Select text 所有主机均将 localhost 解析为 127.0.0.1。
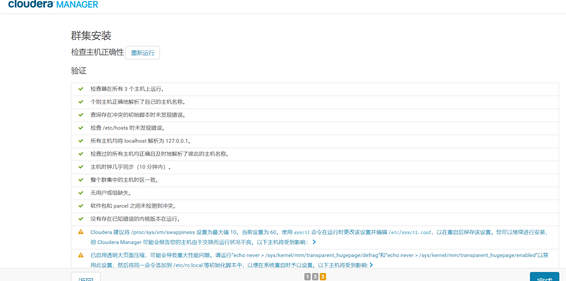This screenshot has width=566, height=281. tap(140, 141)
